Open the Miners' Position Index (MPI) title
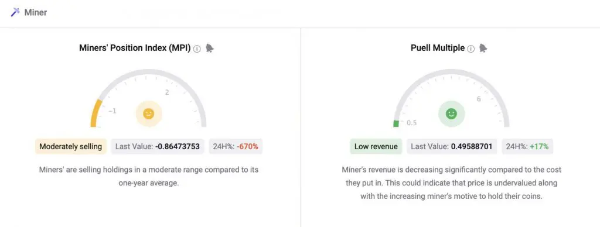 coord(135,48)
